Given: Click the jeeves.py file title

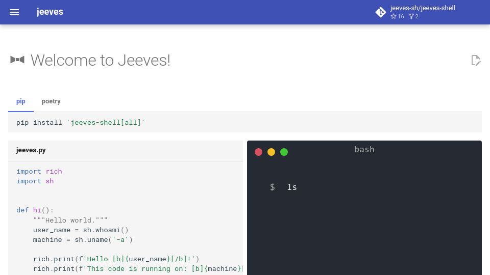Looking at the screenshot, I should 31,150.
